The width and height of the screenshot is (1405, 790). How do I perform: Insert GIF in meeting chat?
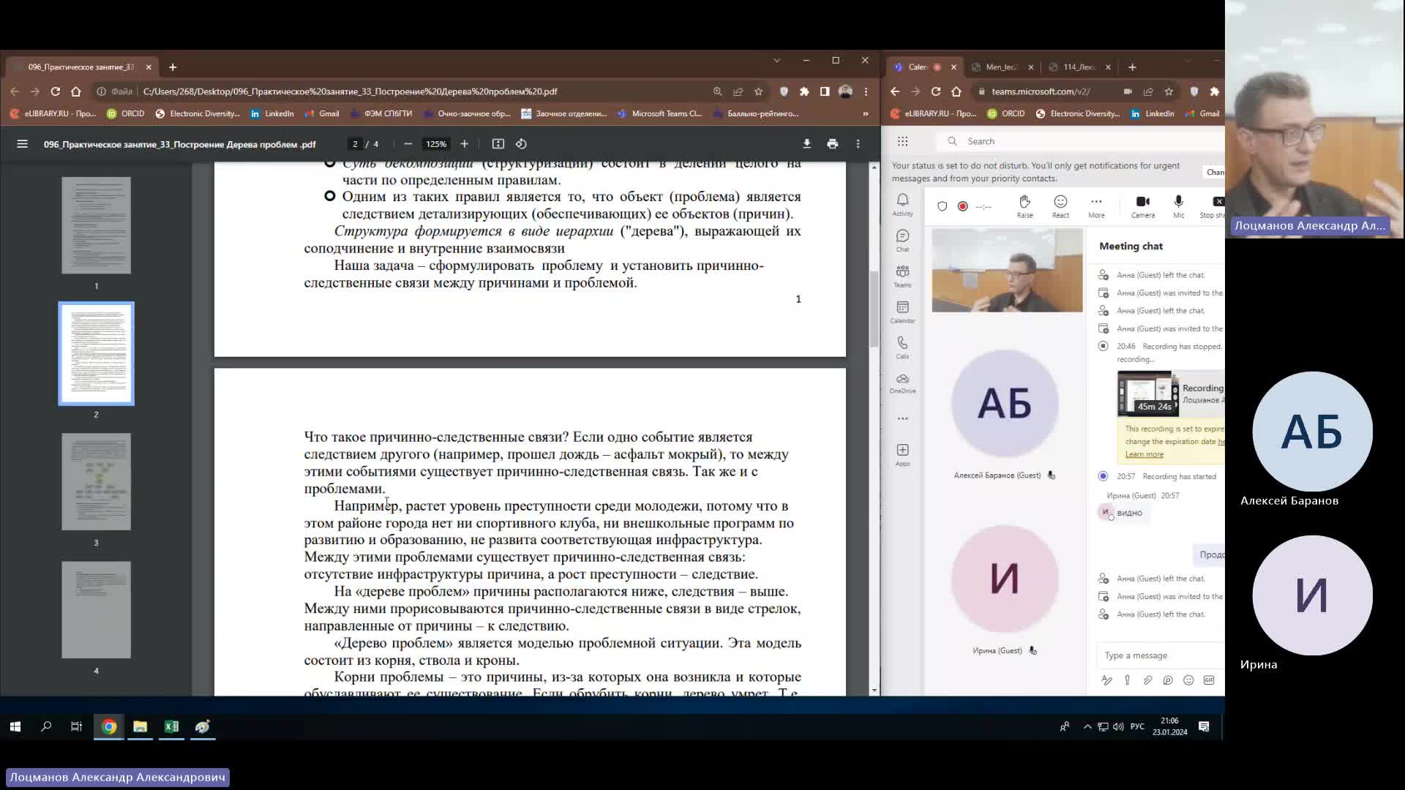point(1209,680)
